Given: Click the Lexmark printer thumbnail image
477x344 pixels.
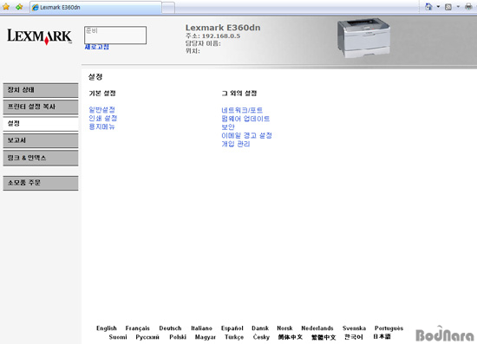Looking at the screenshot, I should click(363, 38).
